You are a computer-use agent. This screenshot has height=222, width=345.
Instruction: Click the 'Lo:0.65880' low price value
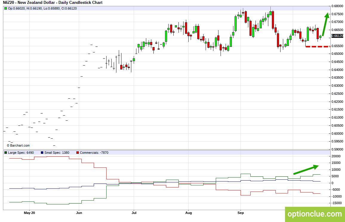coord(52,8)
